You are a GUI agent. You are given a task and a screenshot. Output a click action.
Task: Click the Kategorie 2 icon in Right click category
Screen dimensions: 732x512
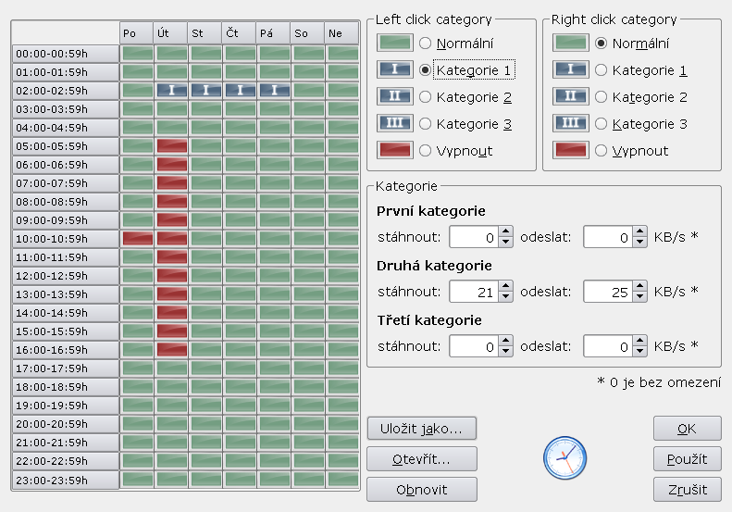[x=570, y=96]
